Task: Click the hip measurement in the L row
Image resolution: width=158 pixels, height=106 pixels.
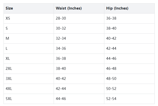Action: tap(111, 48)
